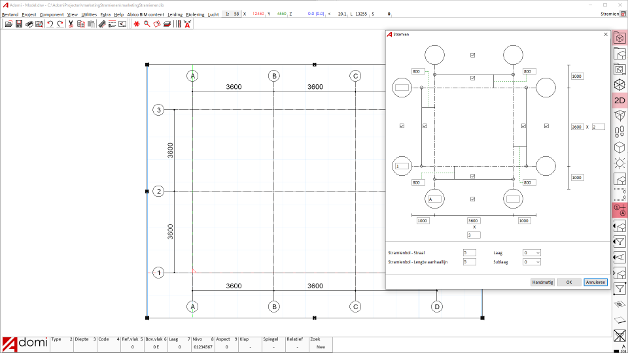Click the Annuleren button
The width and height of the screenshot is (628, 353).
click(595, 282)
